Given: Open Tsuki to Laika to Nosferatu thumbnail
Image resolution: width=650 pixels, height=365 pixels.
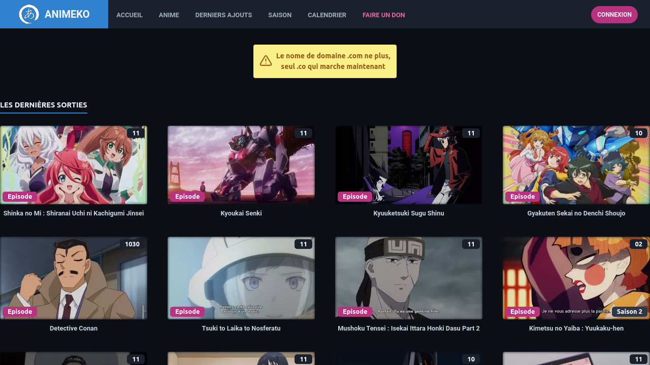Looking at the screenshot, I should pos(241,278).
